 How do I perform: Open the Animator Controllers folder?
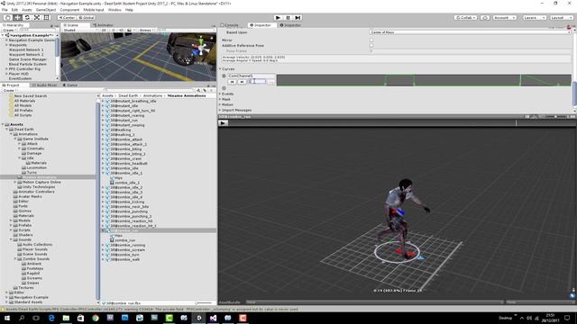(36, 192)
